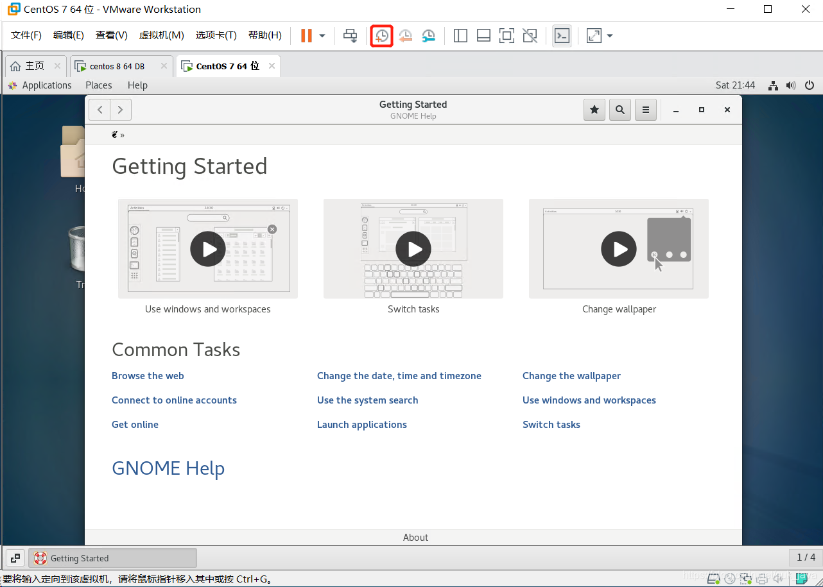Click the Sat 21:44 clock
Image resolution: width=823 pixels, height=587 pixels.
point(736,85)
